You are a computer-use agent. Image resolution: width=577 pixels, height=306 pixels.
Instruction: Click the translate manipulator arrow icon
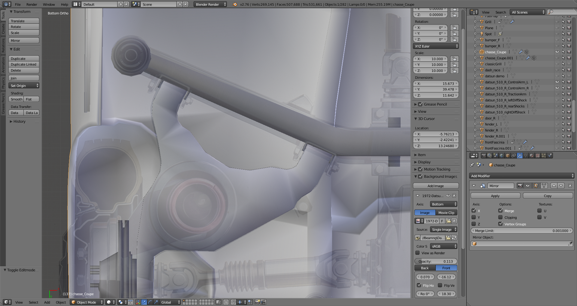point(144,302)
